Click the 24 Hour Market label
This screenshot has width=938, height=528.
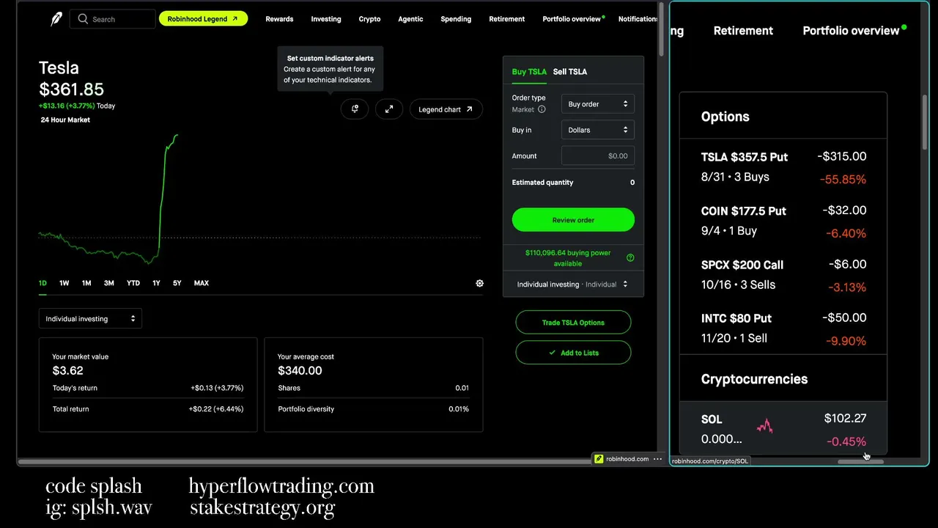[x=65, y=120]
